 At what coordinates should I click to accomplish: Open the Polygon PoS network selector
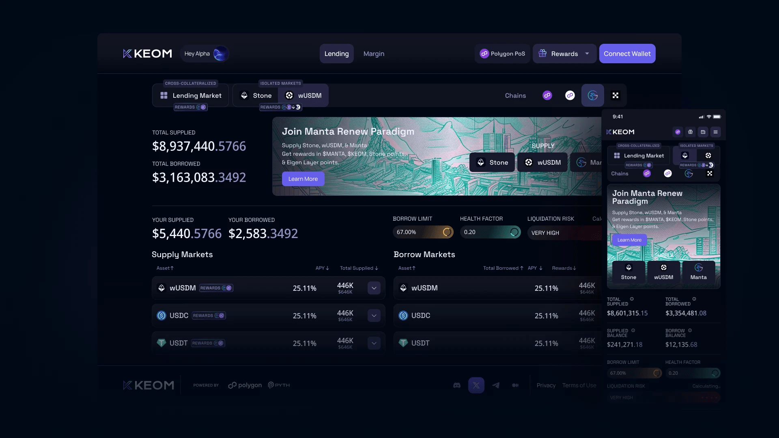pos(502,54)
